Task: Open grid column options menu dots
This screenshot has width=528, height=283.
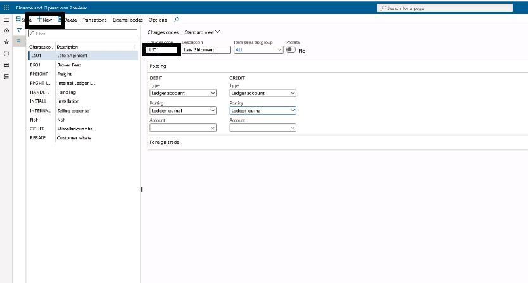Action: click(135, 47)
